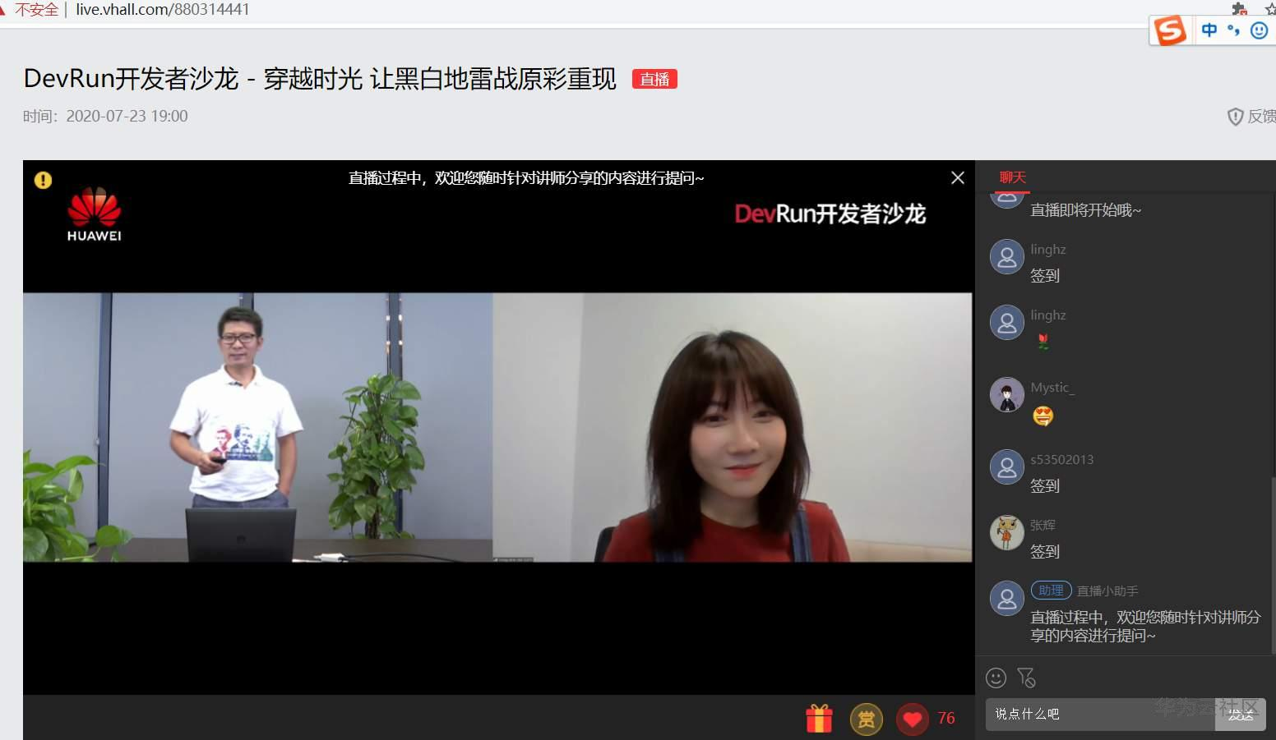Screen dimensions: 1276x740
Task: Open the emoji picker below the chat
Action: click(x=996, y=678)
